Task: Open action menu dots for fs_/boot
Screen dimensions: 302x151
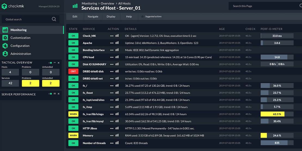Action: click(x=112, y=93)
